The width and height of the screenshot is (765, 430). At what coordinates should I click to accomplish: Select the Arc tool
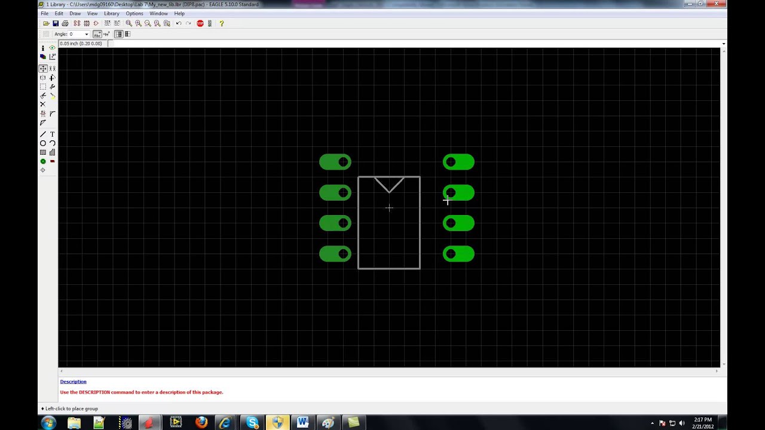point(52,143)
